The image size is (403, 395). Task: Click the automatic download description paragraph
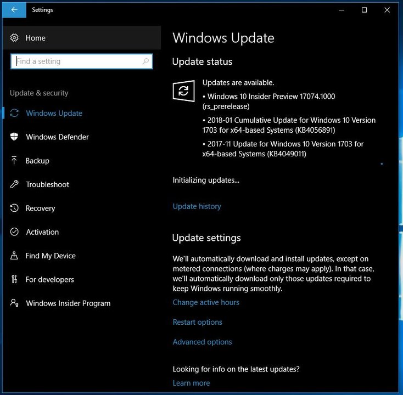273,274
